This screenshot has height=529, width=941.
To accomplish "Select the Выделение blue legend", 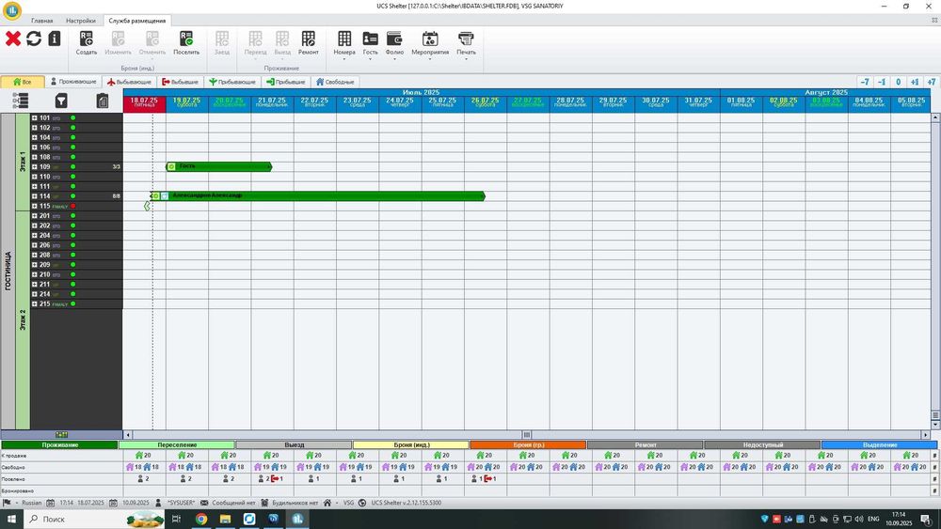I will tap(880, 445).
